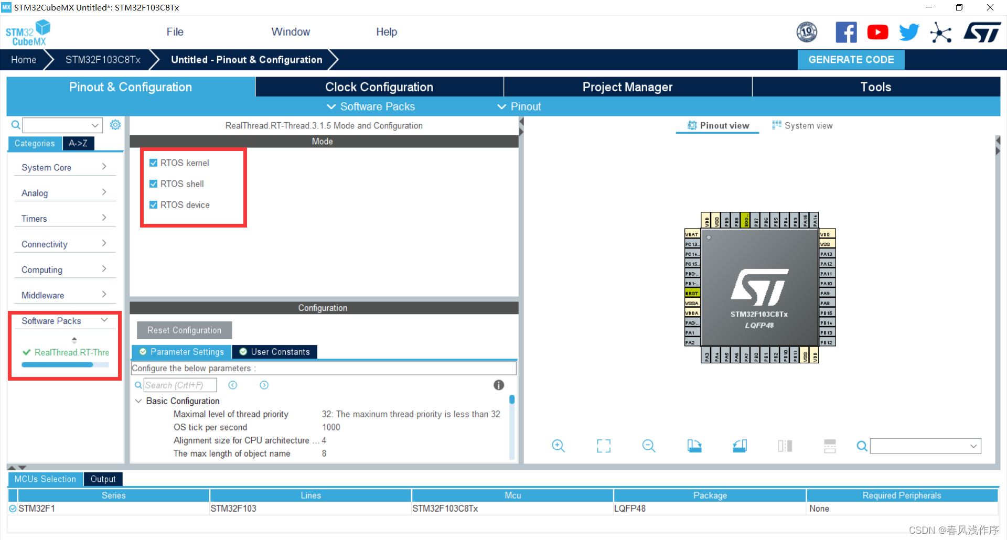Uncheck the RTOS shell checkbox
The height and width of the screenshot is (540, 1007).
154,184
